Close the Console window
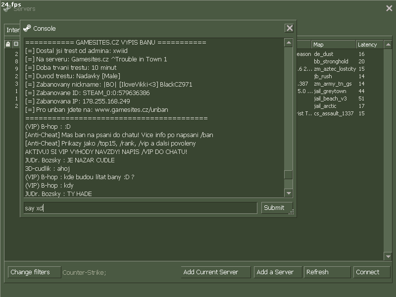 (289, 28)
